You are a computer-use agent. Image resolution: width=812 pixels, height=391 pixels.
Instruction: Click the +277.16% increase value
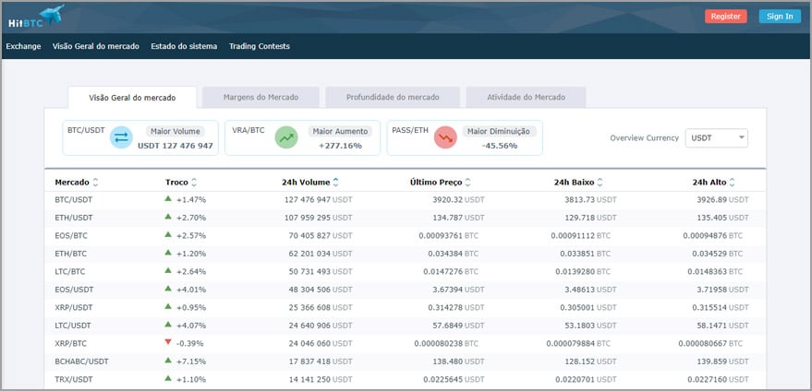click(x=340, y=146)
